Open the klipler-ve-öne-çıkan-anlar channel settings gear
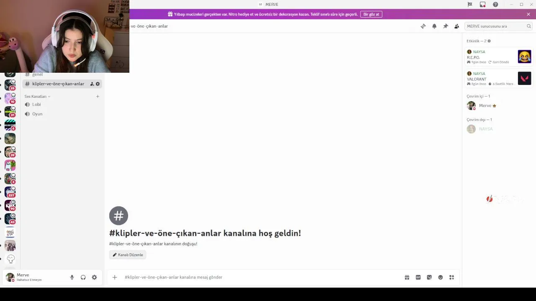The height and width of the screenshot is (301, 536). (98, 84)
